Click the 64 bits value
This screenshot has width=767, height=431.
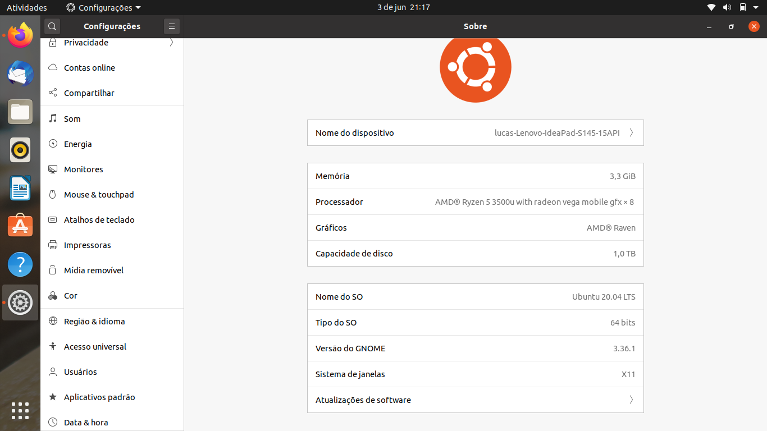[x=623, y=323]
